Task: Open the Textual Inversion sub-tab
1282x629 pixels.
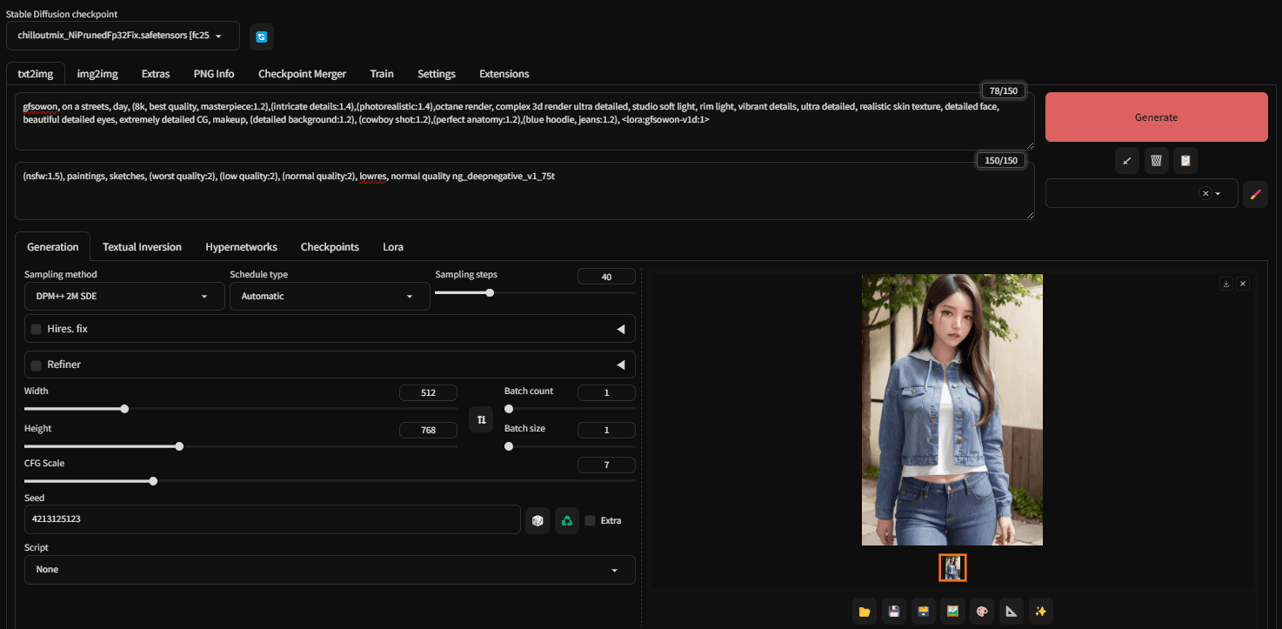Action: pyautogui.click(x=143, y=247)
